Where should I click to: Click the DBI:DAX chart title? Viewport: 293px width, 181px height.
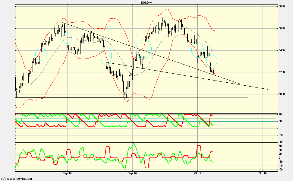(x=146, y=2)
